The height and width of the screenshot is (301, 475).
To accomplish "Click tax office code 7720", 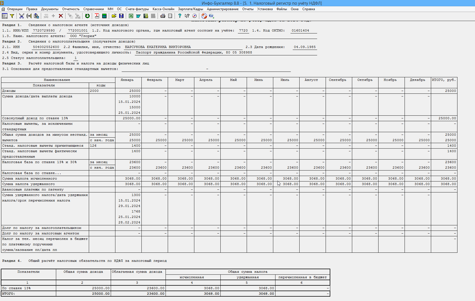I will (243, 30).
